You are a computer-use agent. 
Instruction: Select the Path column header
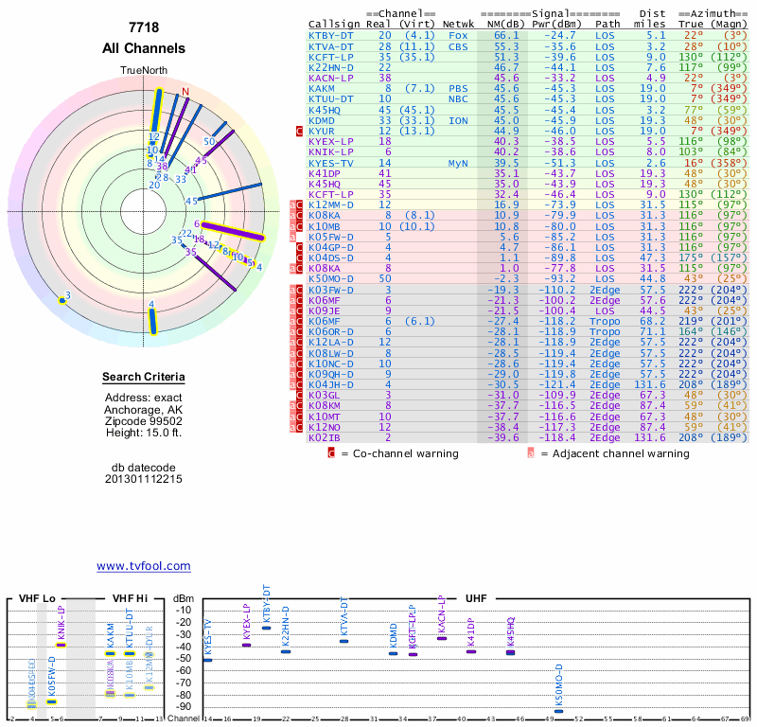(x=607, y=25)
